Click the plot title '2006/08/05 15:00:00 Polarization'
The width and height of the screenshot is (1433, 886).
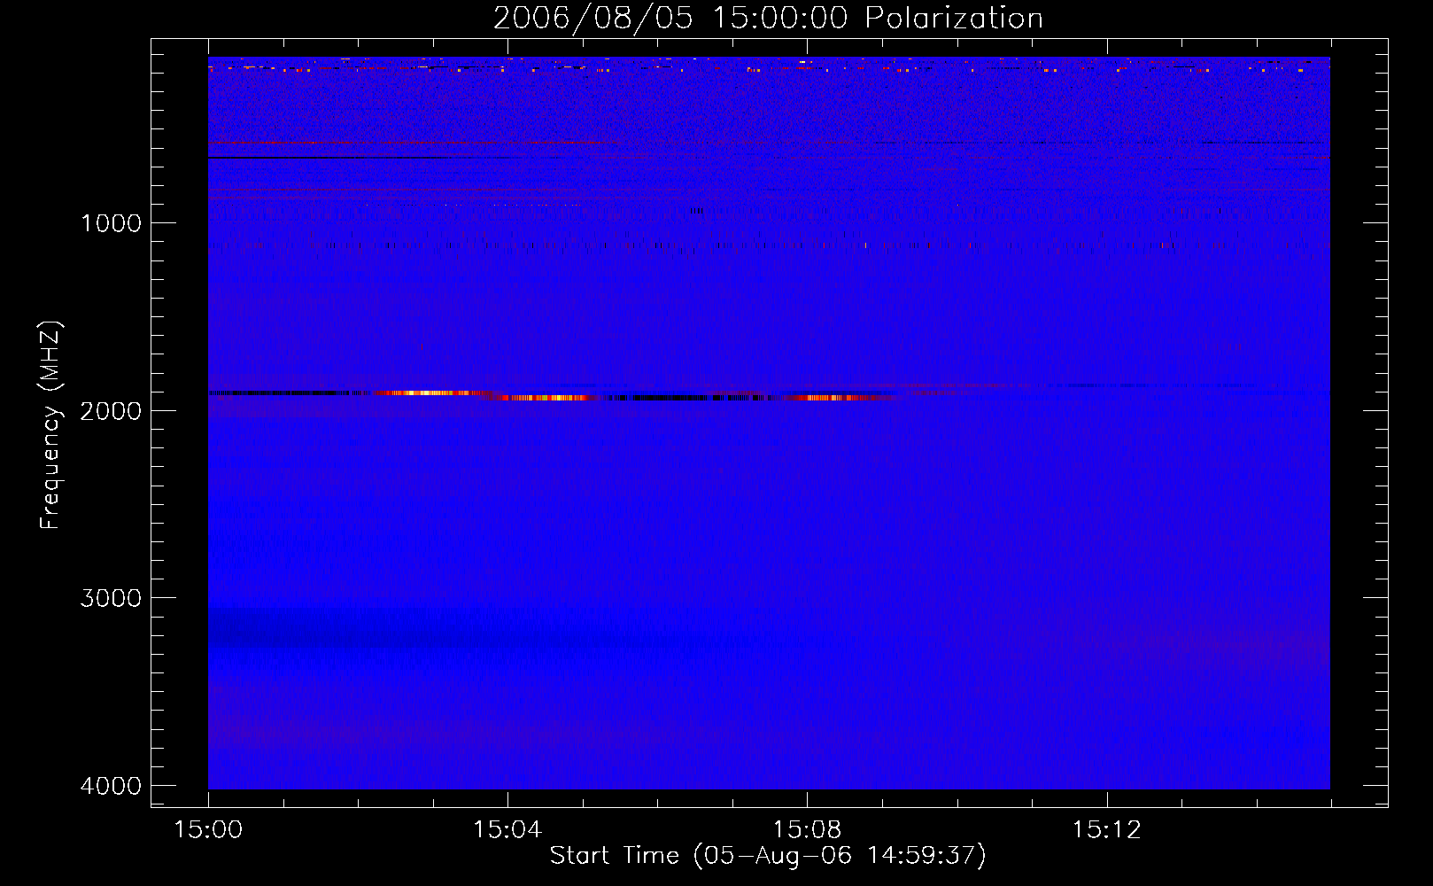click(x=768, y=19)
